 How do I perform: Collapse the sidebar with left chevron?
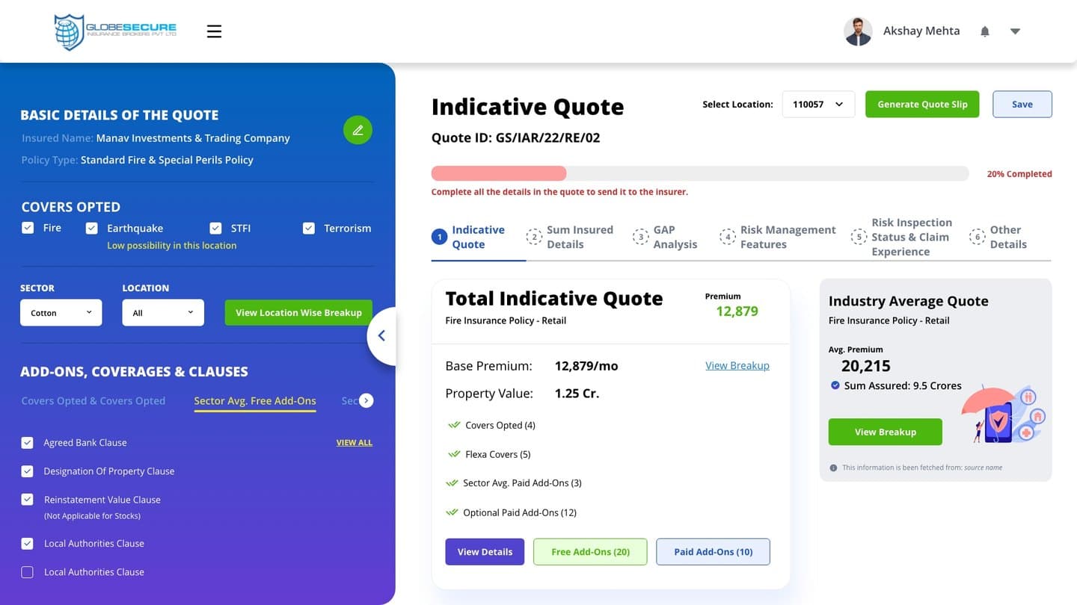381,336
